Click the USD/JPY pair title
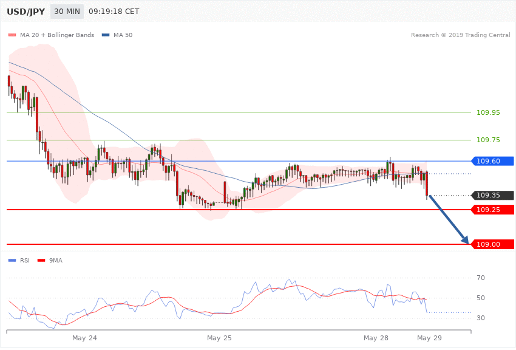 coord(25,12)
